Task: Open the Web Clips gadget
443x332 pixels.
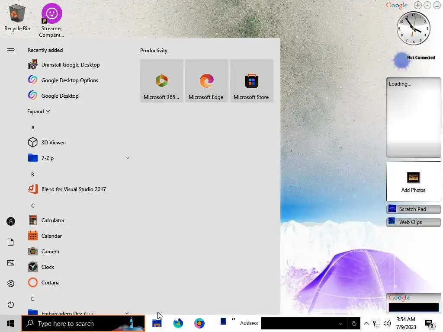Action: pos(413,222)
